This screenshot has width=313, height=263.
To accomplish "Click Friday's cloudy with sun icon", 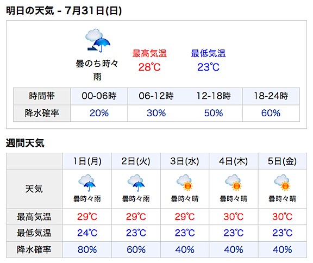I will point(282,183).
